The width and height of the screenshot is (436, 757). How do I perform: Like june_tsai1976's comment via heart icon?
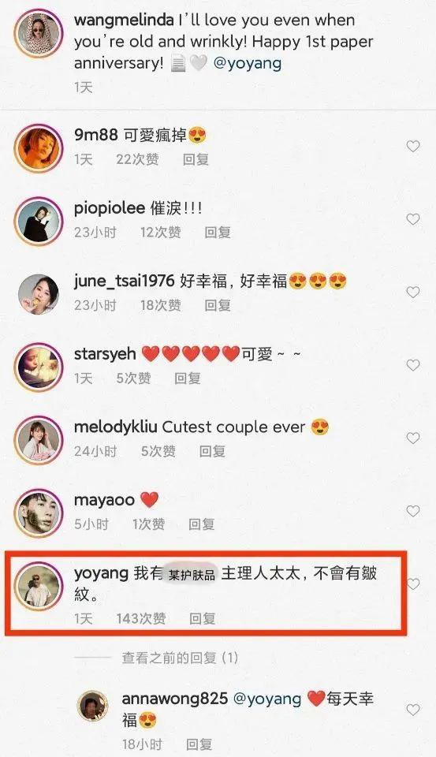pyautogui.click(x=413, y=292)
